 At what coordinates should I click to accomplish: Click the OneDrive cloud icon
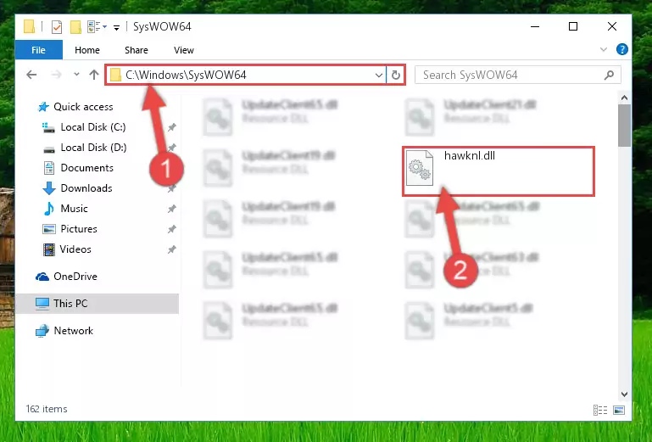[42, 277]
